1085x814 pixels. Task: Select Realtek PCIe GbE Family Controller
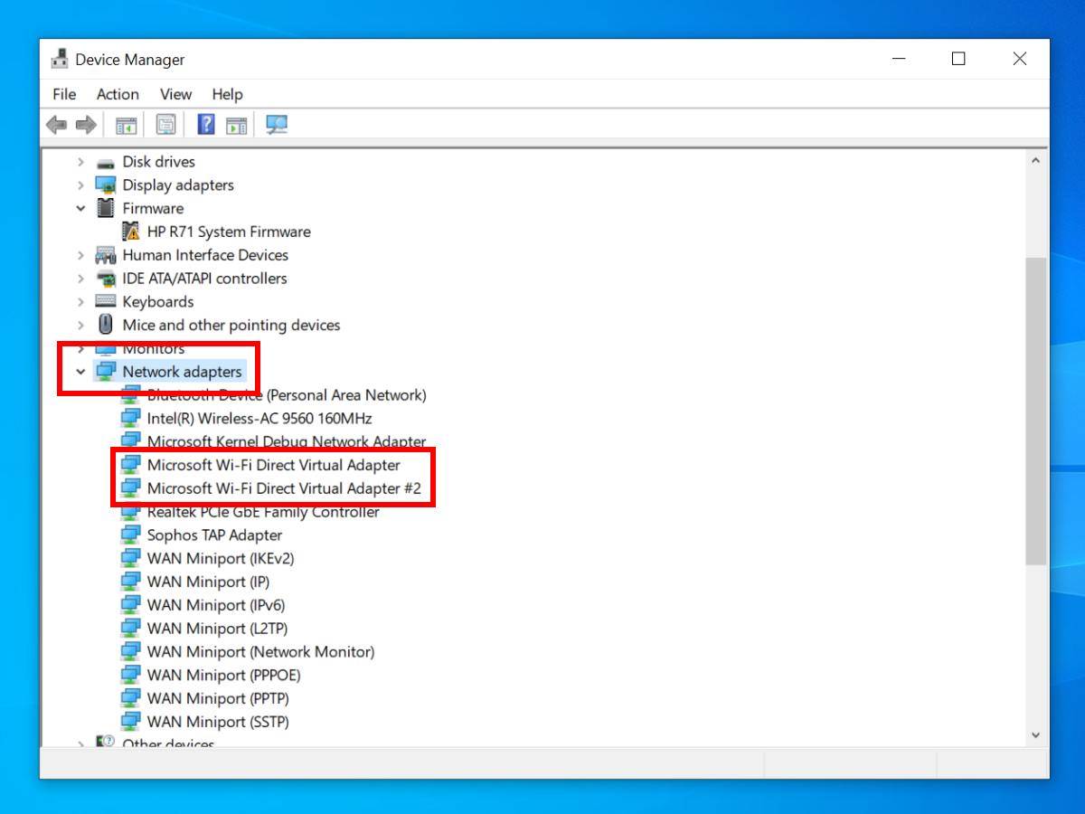click(x=263, y=512)
